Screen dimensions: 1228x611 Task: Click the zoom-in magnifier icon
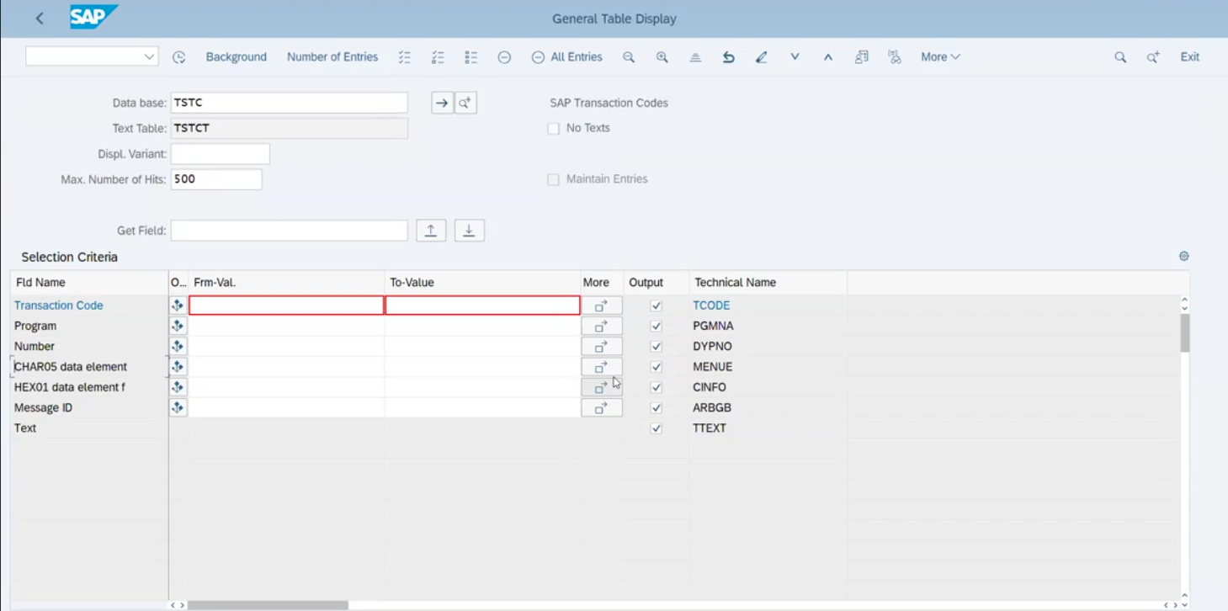tap(662, 57)
